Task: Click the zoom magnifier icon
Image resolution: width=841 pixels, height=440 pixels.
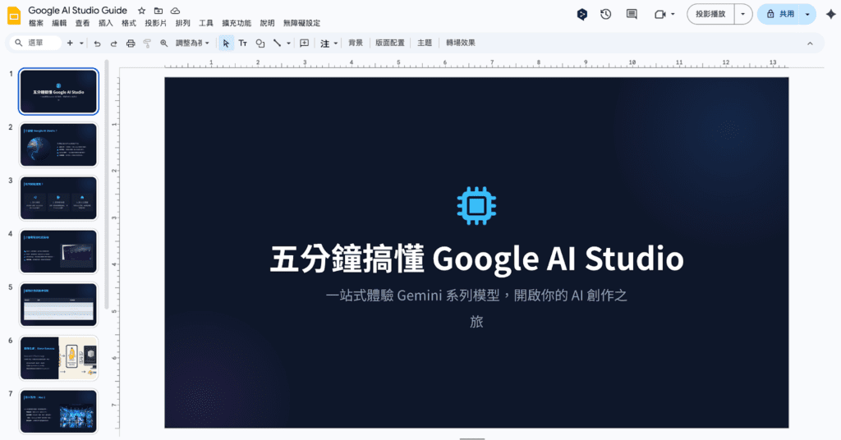Action: 163,43
